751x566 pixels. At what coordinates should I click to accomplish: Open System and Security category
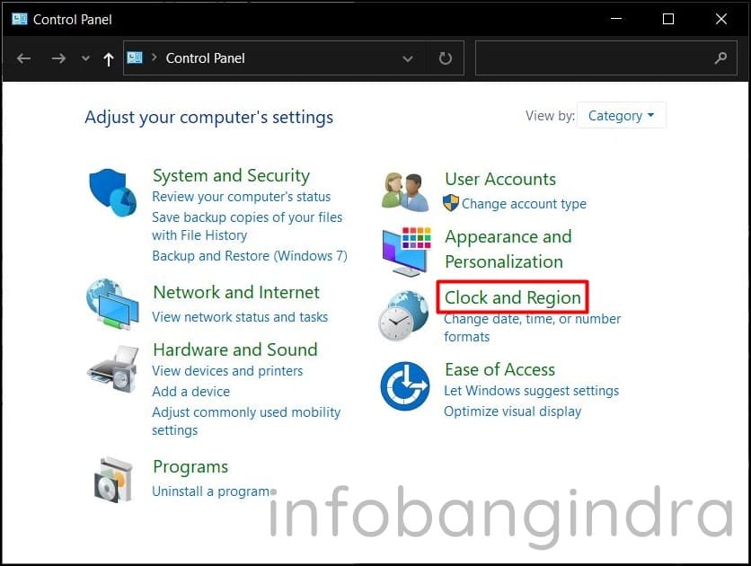point(231,176)
